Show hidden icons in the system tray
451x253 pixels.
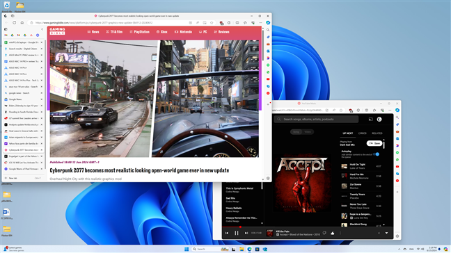point(399,249)
